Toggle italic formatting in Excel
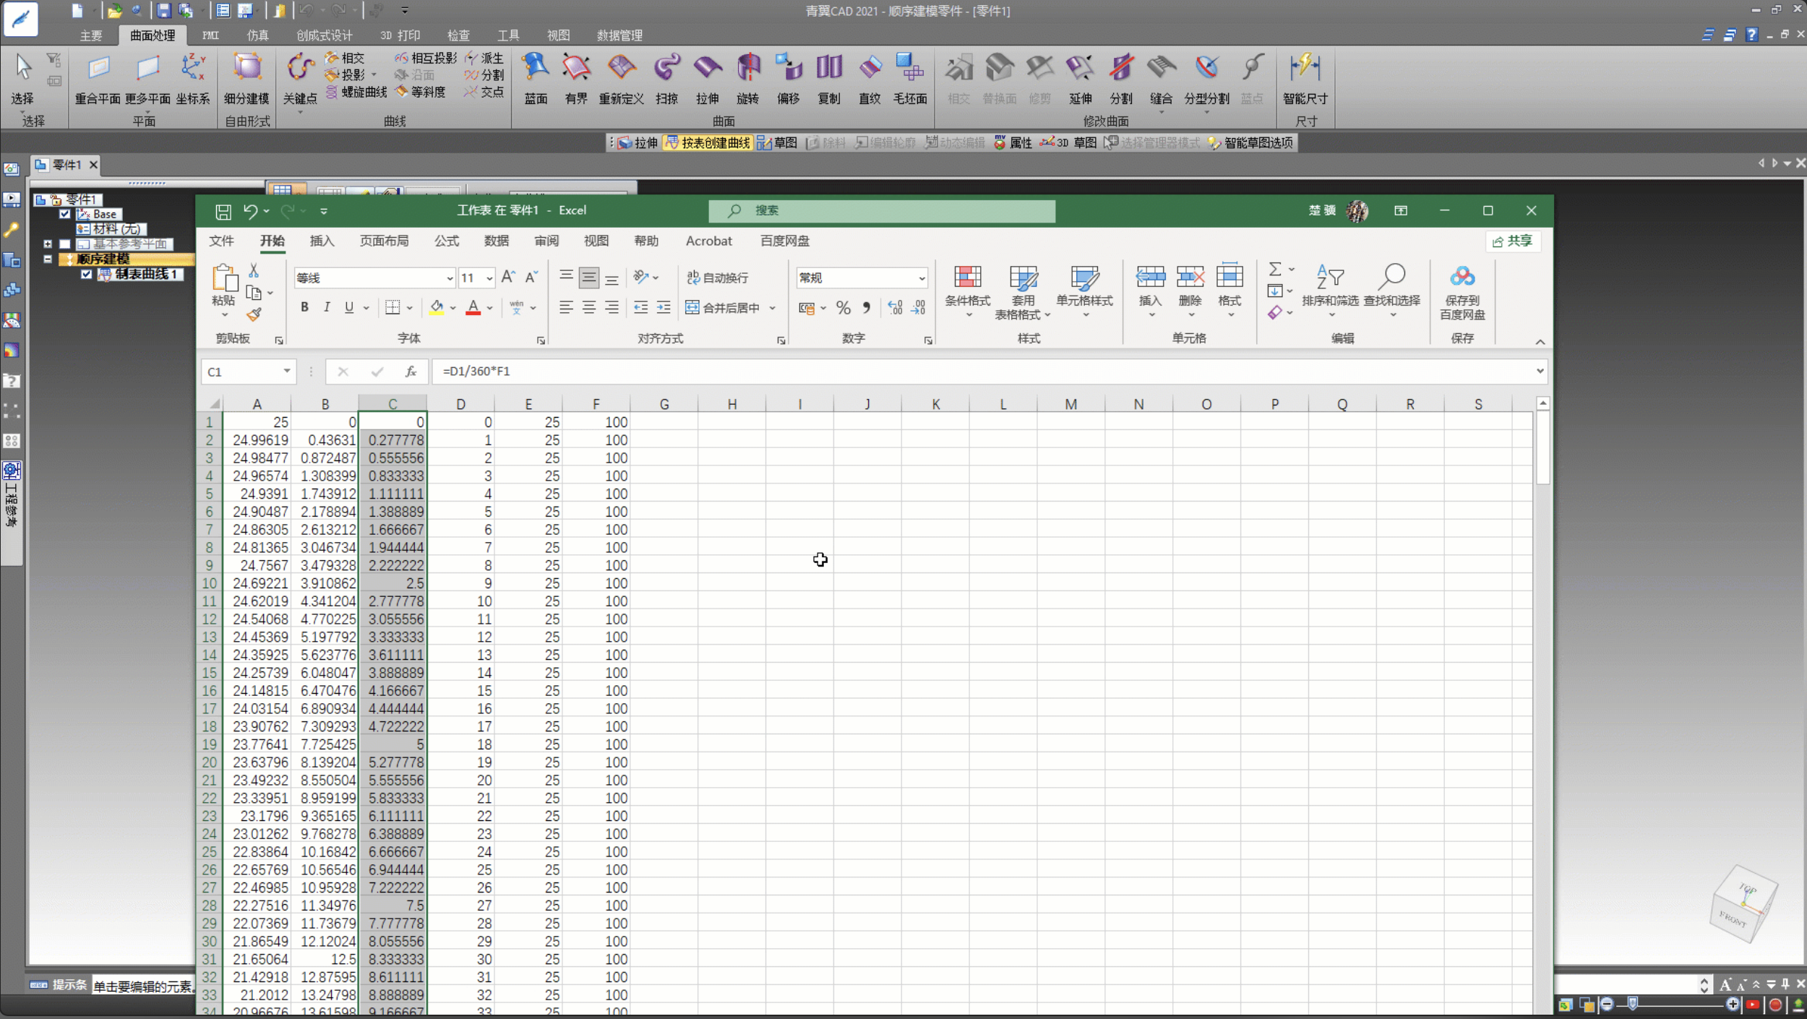This screenshot has height=1019, width=1807. coord(327,307)
